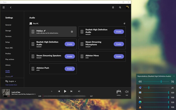Open Library settings
Image resolution: width=176 pixels, height=110 pixels.
pyautogui.click(x=8, y=65)
